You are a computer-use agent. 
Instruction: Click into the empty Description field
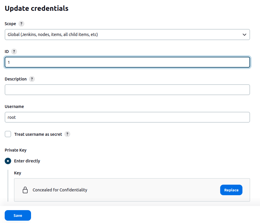(127, 90)
